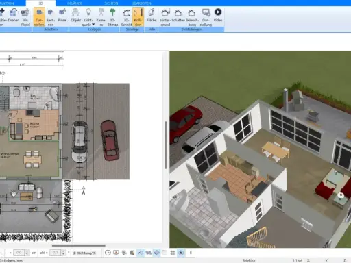351x263 pixels.
Task: Click the Bad room label in plan
Action: [x=34, y=95]
